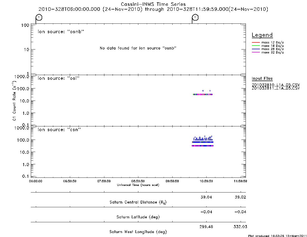The image size is (307, 237).
Task: Click the 'Universal Time (hours scet)' axis label
Action: tap(138, 185)
